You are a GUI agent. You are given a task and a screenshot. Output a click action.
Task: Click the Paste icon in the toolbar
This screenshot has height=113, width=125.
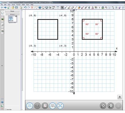(x=21, y=8)
